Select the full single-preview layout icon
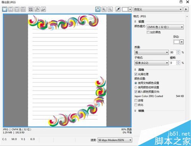The height and width of the screenshot is (146, 191). pos(5,9)
